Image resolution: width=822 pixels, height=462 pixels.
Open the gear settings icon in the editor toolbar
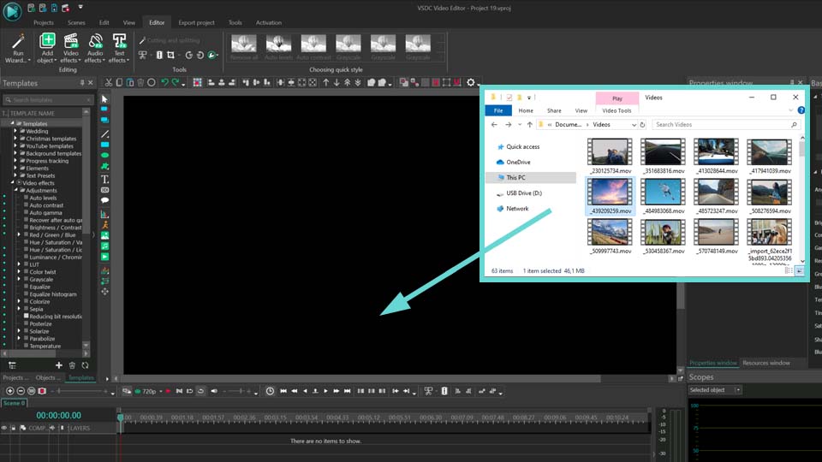point(471,83)
